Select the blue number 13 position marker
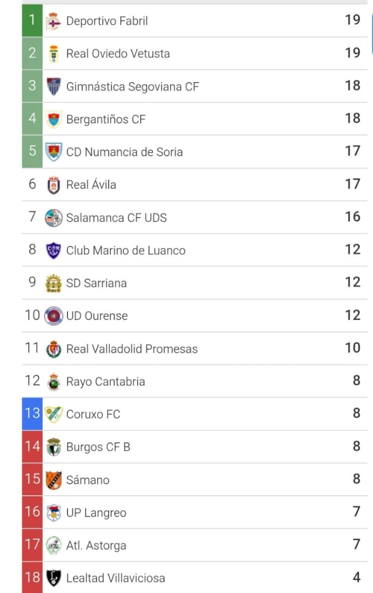 tap(30, 414)
